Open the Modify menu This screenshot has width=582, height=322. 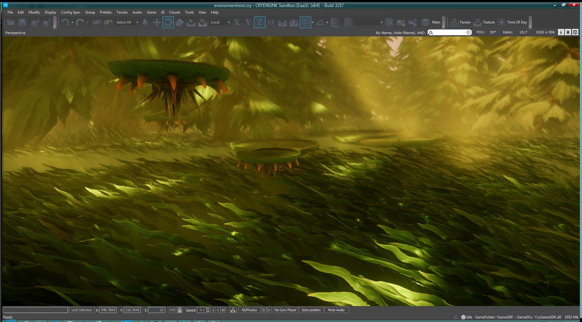click(x=34, y=12)
